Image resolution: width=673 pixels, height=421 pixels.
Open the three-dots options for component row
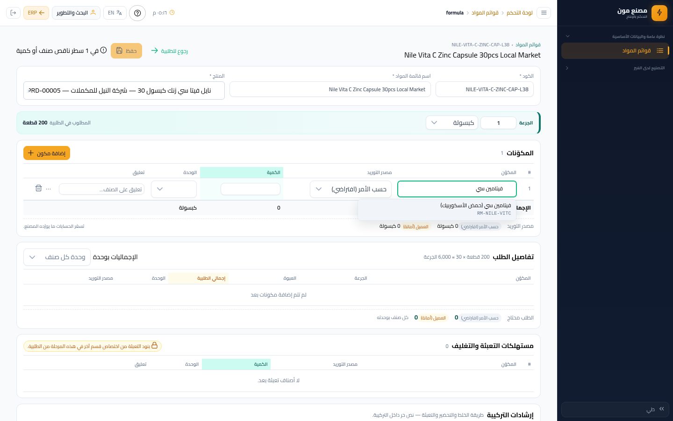click(x=49, y=189)
